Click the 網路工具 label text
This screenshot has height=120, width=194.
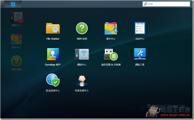click(x=140, y=65)
